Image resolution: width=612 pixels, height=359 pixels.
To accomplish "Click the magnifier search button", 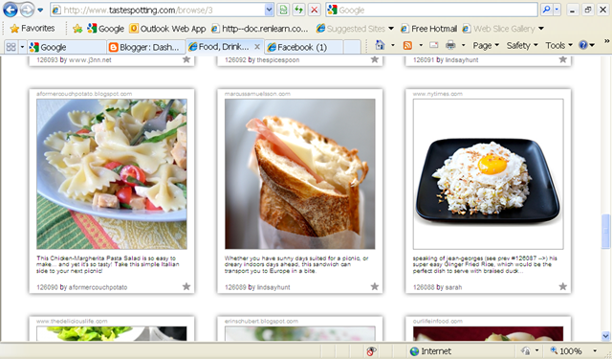I will tap(546, 10).
